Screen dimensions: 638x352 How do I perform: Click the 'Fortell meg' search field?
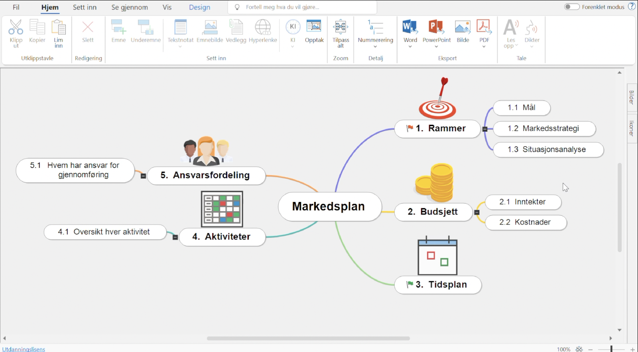[303, 7]
